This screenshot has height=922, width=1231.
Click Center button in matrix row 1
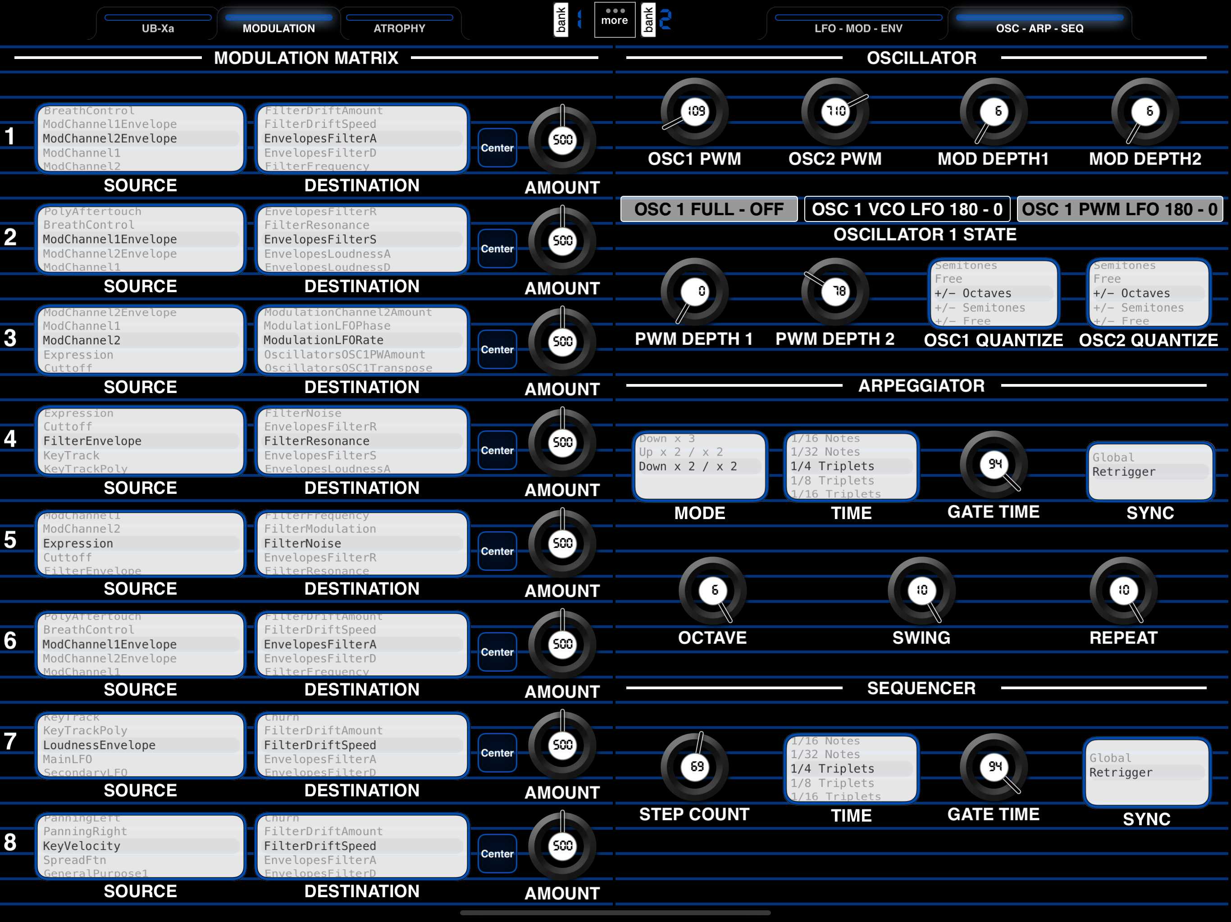497,148
